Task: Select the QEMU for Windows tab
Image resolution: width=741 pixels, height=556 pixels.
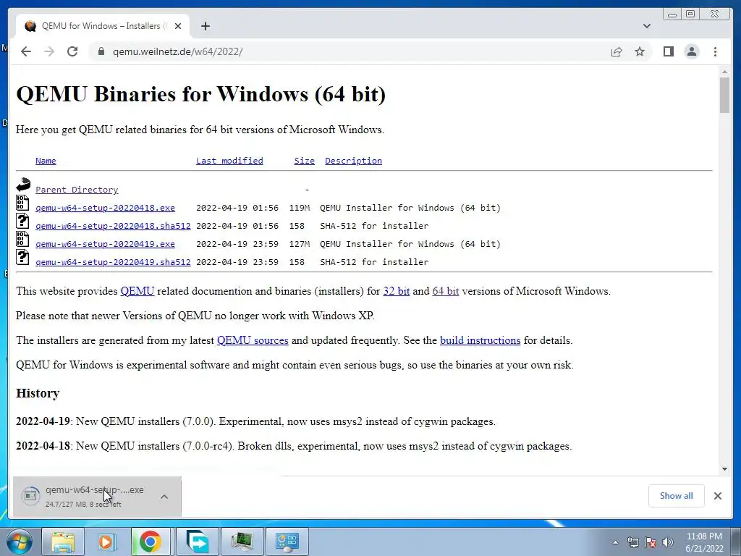Action: pyautogui.click(x=103, y=26)
